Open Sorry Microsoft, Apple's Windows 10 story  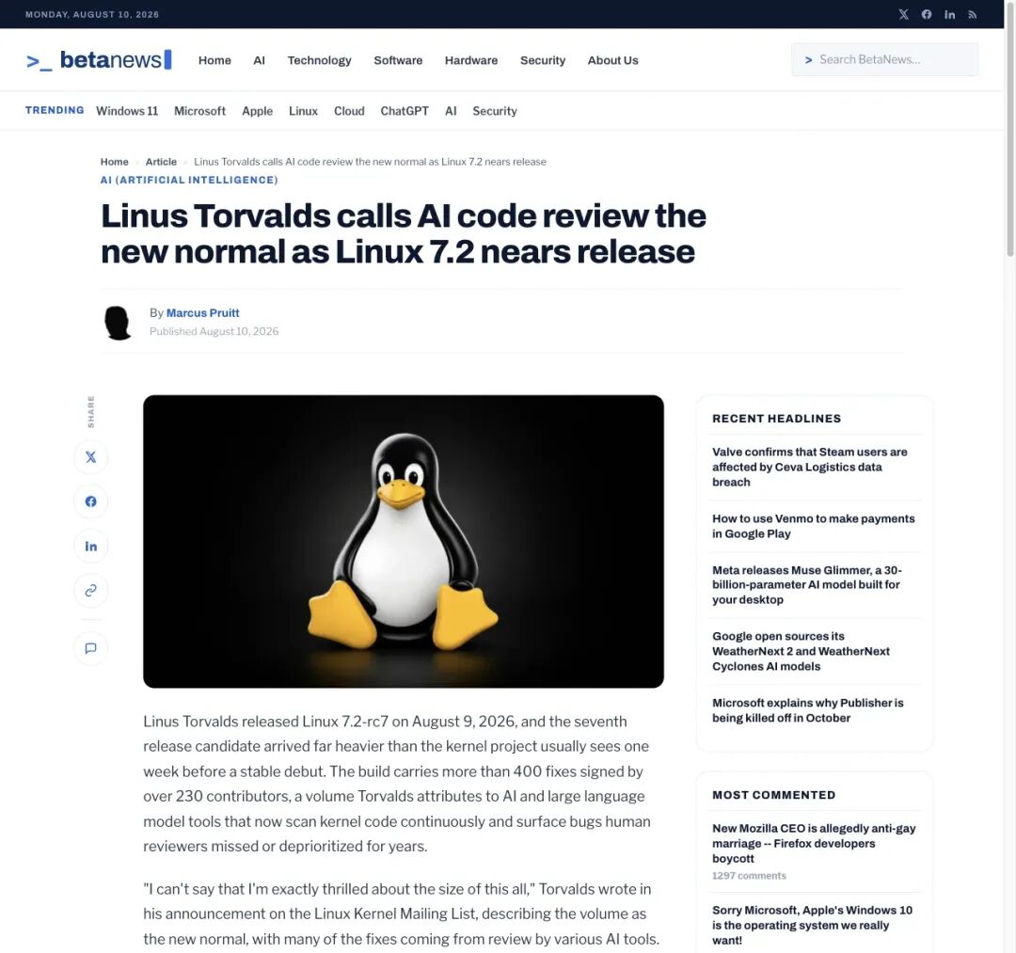[812, 925]
